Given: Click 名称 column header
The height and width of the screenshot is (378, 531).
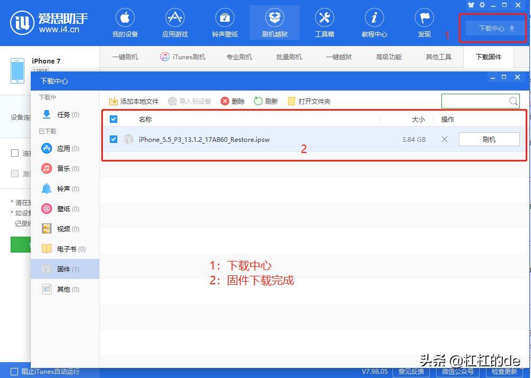Looking at the screenshot, I should click(145, 119).
